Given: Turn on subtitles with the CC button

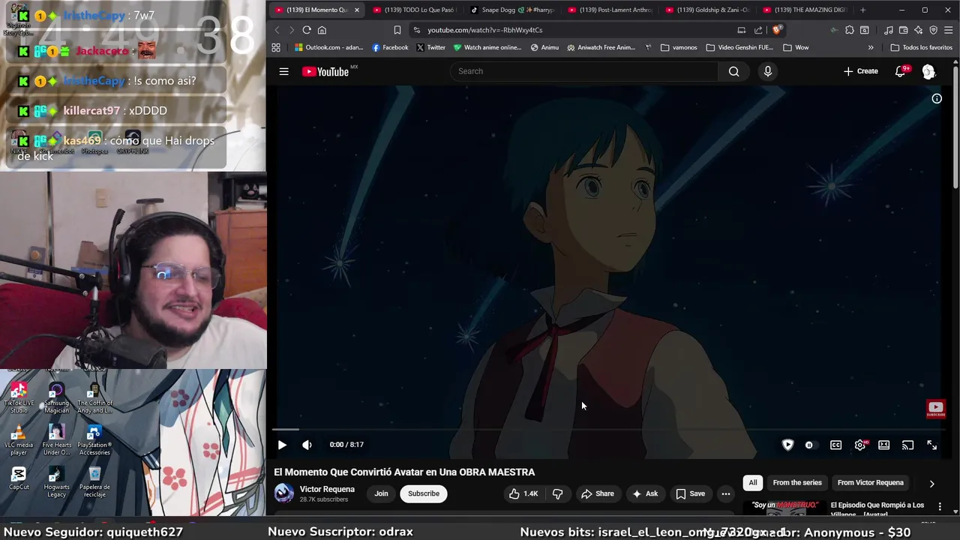Looking at the screenshot, I should pyautogui.click(x=835, y=445).
